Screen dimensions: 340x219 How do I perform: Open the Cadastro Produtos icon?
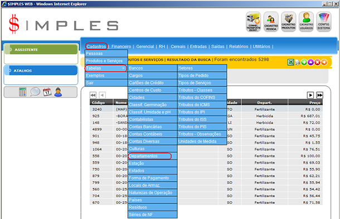pyautogui.click(x=288, y=22)
